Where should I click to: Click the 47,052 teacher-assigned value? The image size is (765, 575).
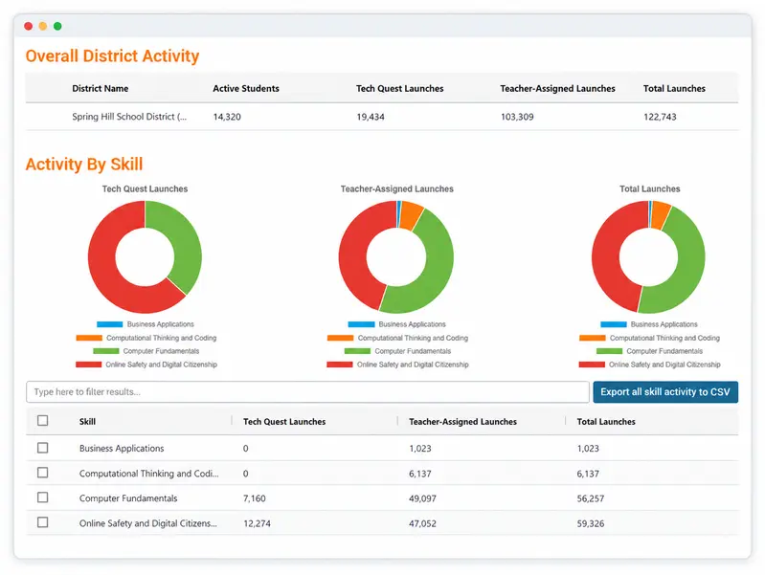click(422, 523)
